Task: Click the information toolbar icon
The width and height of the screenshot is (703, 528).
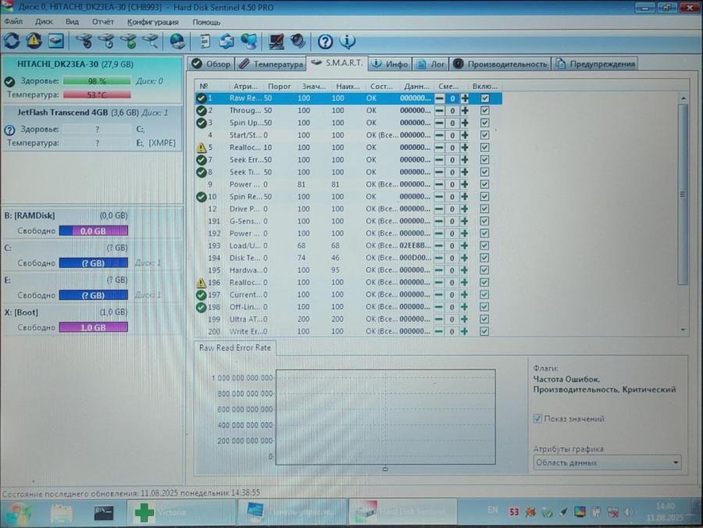Action: click(348, 42)
